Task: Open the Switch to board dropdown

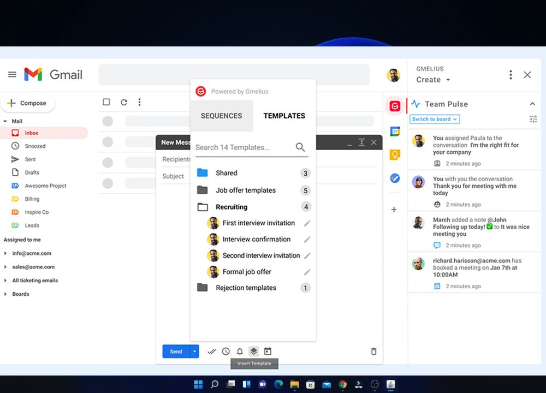Action: (435, 119)
